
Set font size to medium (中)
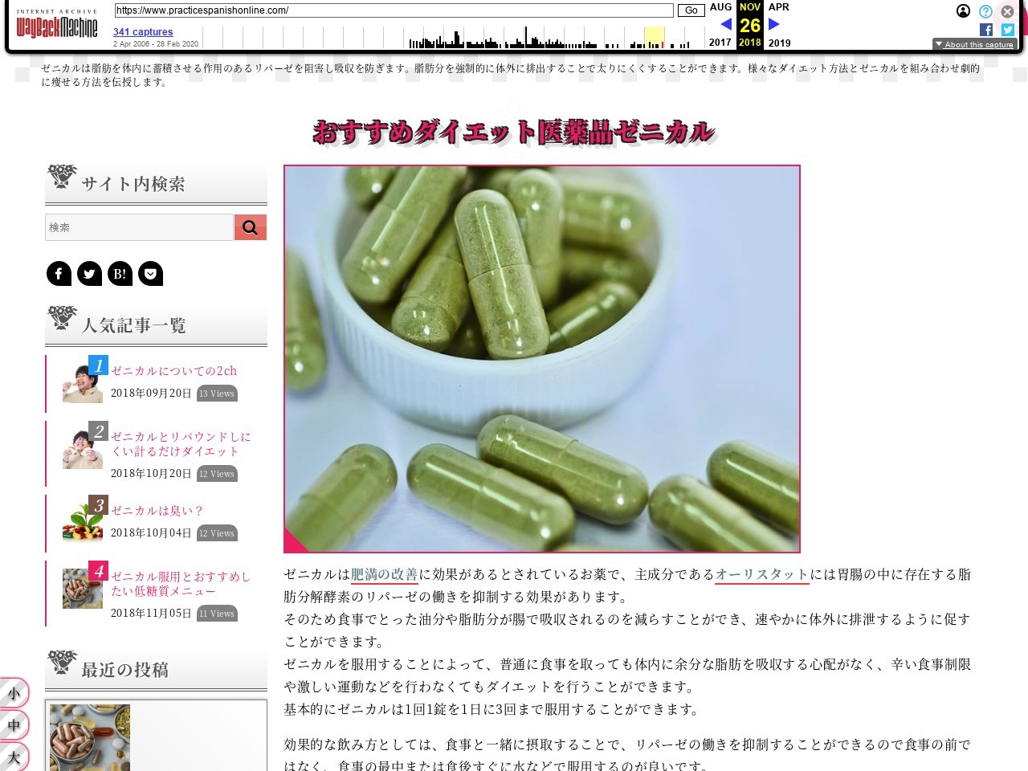[x=14, y=724]
